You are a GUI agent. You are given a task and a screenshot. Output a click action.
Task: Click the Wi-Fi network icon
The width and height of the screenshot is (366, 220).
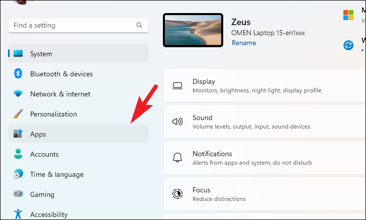[x=18, y=94]
